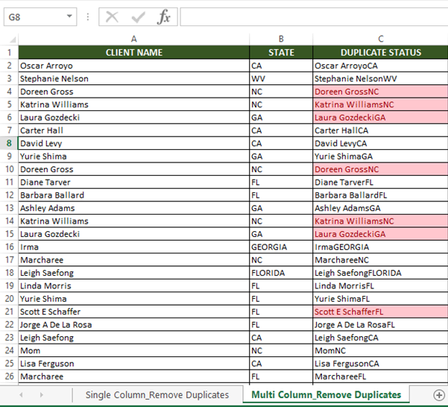Screen dimensions: 448x407
Task: Select column C header
Action: point(381,39)
